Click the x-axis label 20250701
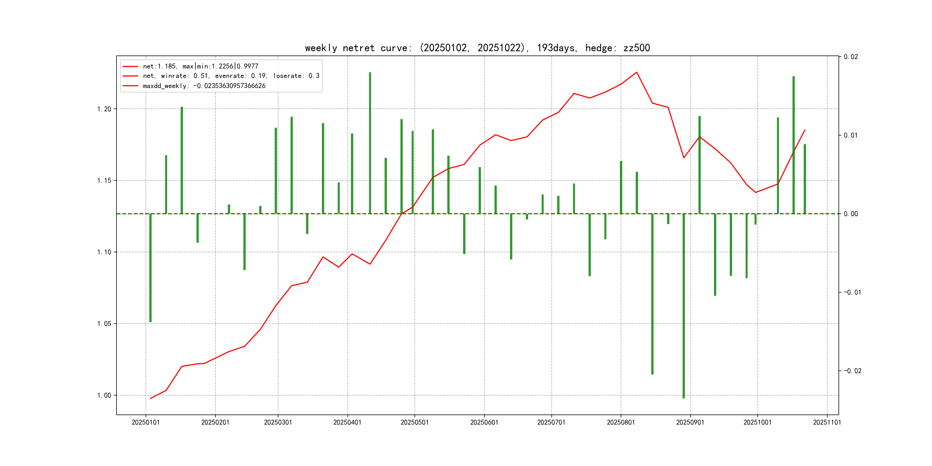932x466 pixels. [551, 422]
